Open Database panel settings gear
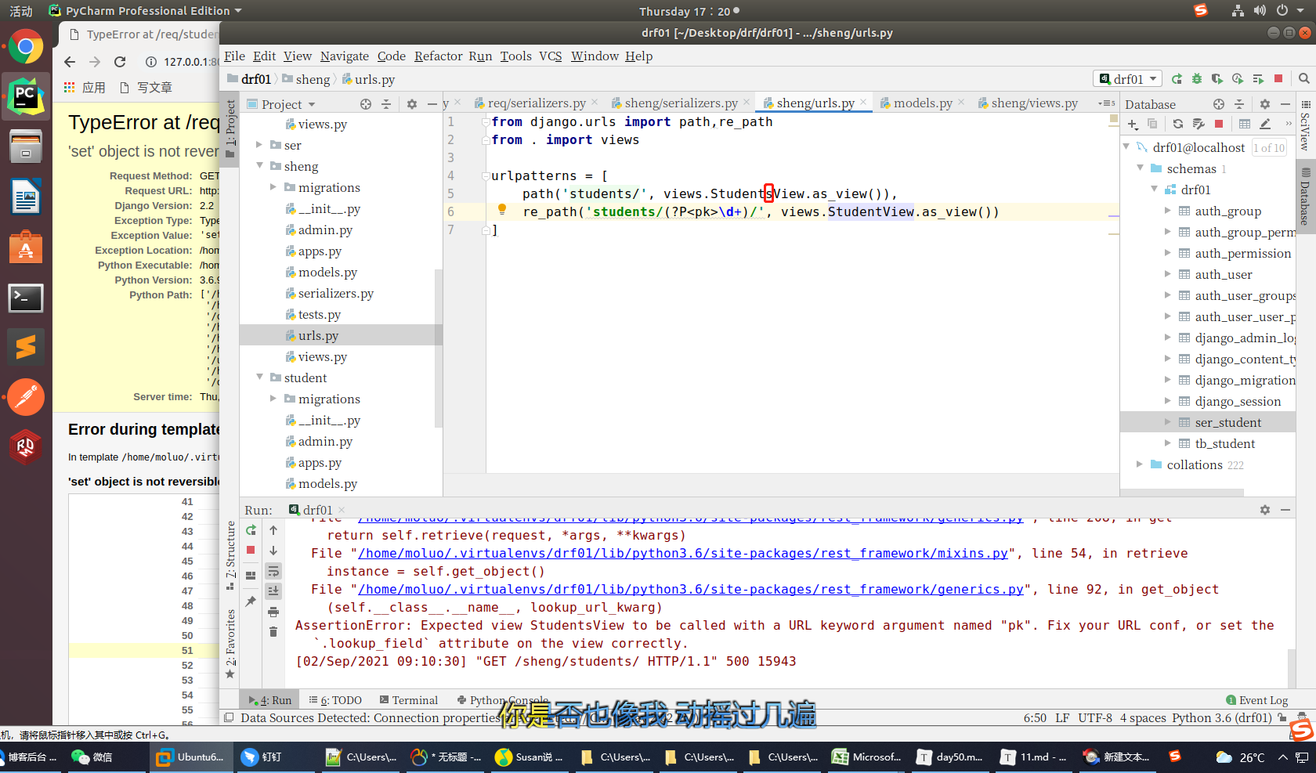Viewport: 1316px width, 773px height. [x=1265, y=104]
